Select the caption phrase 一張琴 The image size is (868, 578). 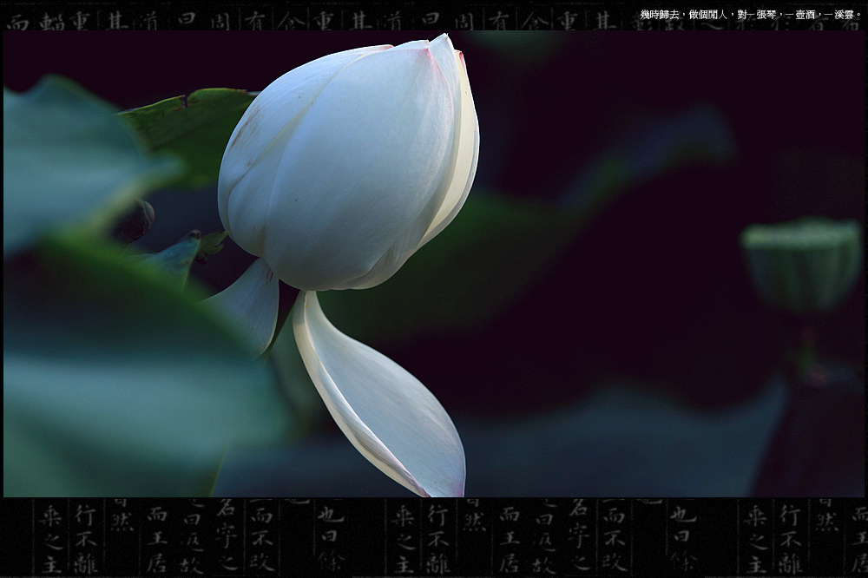pyautogui.click(x=760, y=15)
